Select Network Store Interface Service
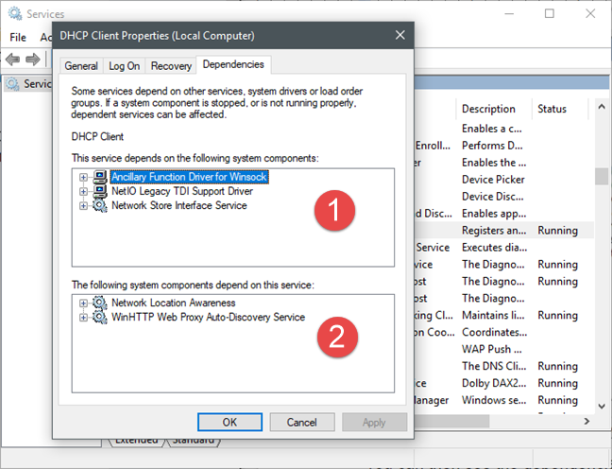This screenshot has width=612, height=469. [179, 205]
